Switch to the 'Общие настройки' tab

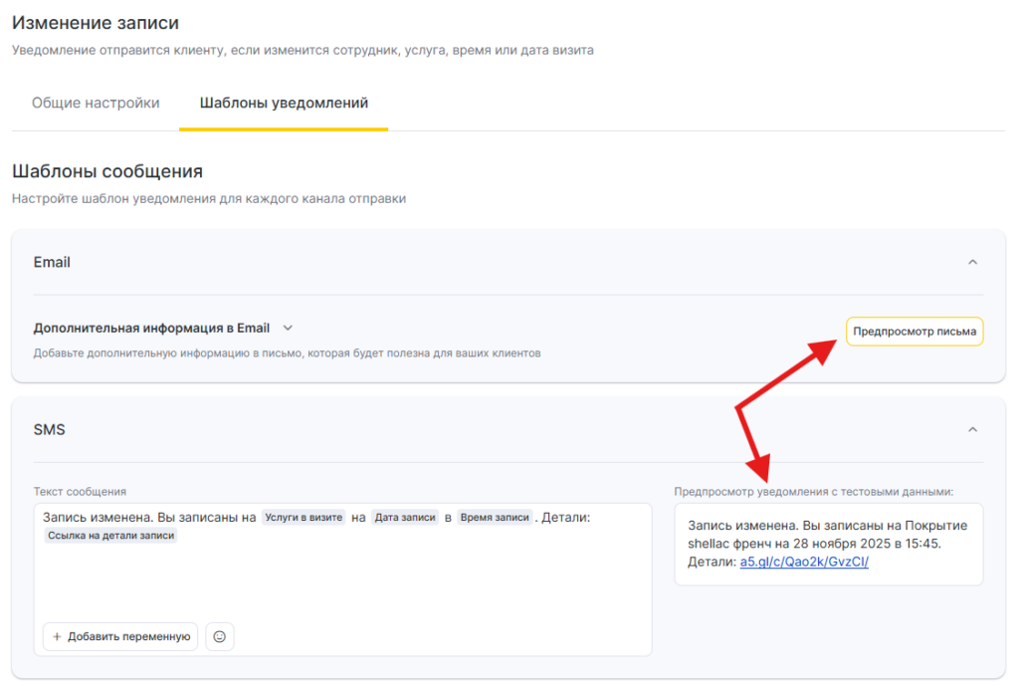coord(96,103)
